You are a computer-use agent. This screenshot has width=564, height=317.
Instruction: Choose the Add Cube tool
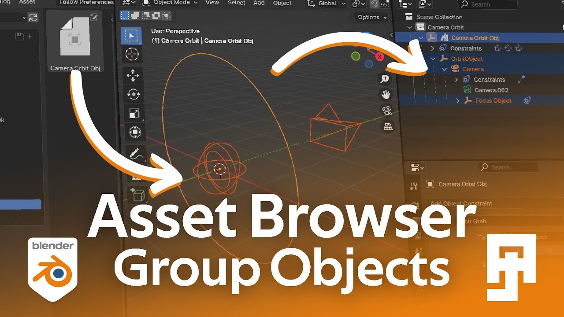(x=137, y=194)
